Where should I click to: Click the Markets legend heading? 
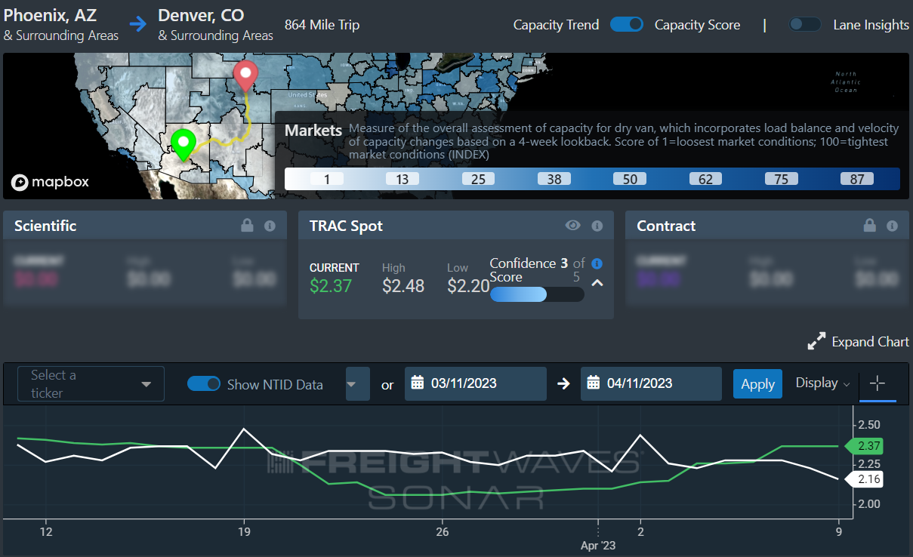tap(313, 131)
